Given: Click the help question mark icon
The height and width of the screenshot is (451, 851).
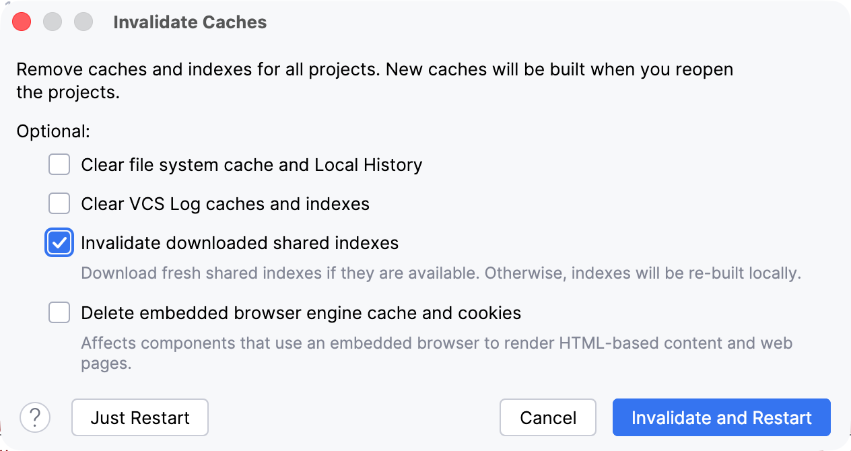Looking at the screenshot, I should (x=35, y=417).
